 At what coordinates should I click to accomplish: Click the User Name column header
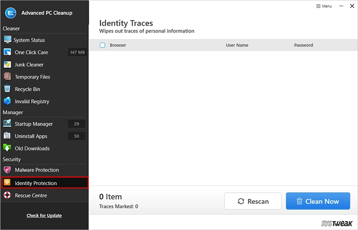click(x=237, y=45)
